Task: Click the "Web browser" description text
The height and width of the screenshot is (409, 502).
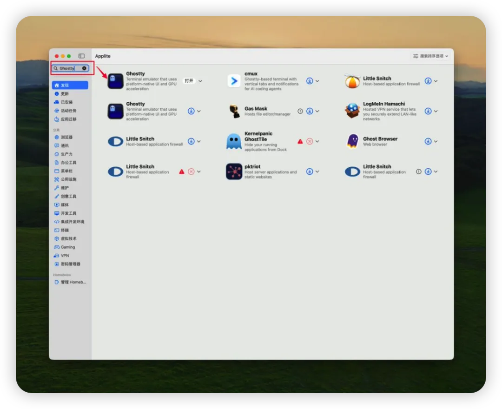Action: coord(375,145)
